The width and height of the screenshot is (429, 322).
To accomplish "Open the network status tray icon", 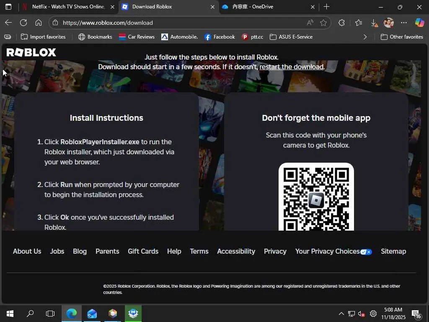I will click(x=351, y=314).
